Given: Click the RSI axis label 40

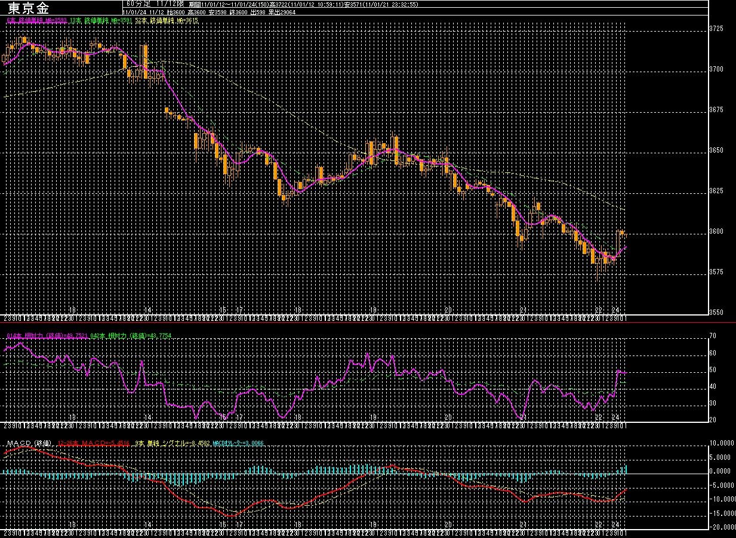Looking at the screenshot, I should coord(712,387).
